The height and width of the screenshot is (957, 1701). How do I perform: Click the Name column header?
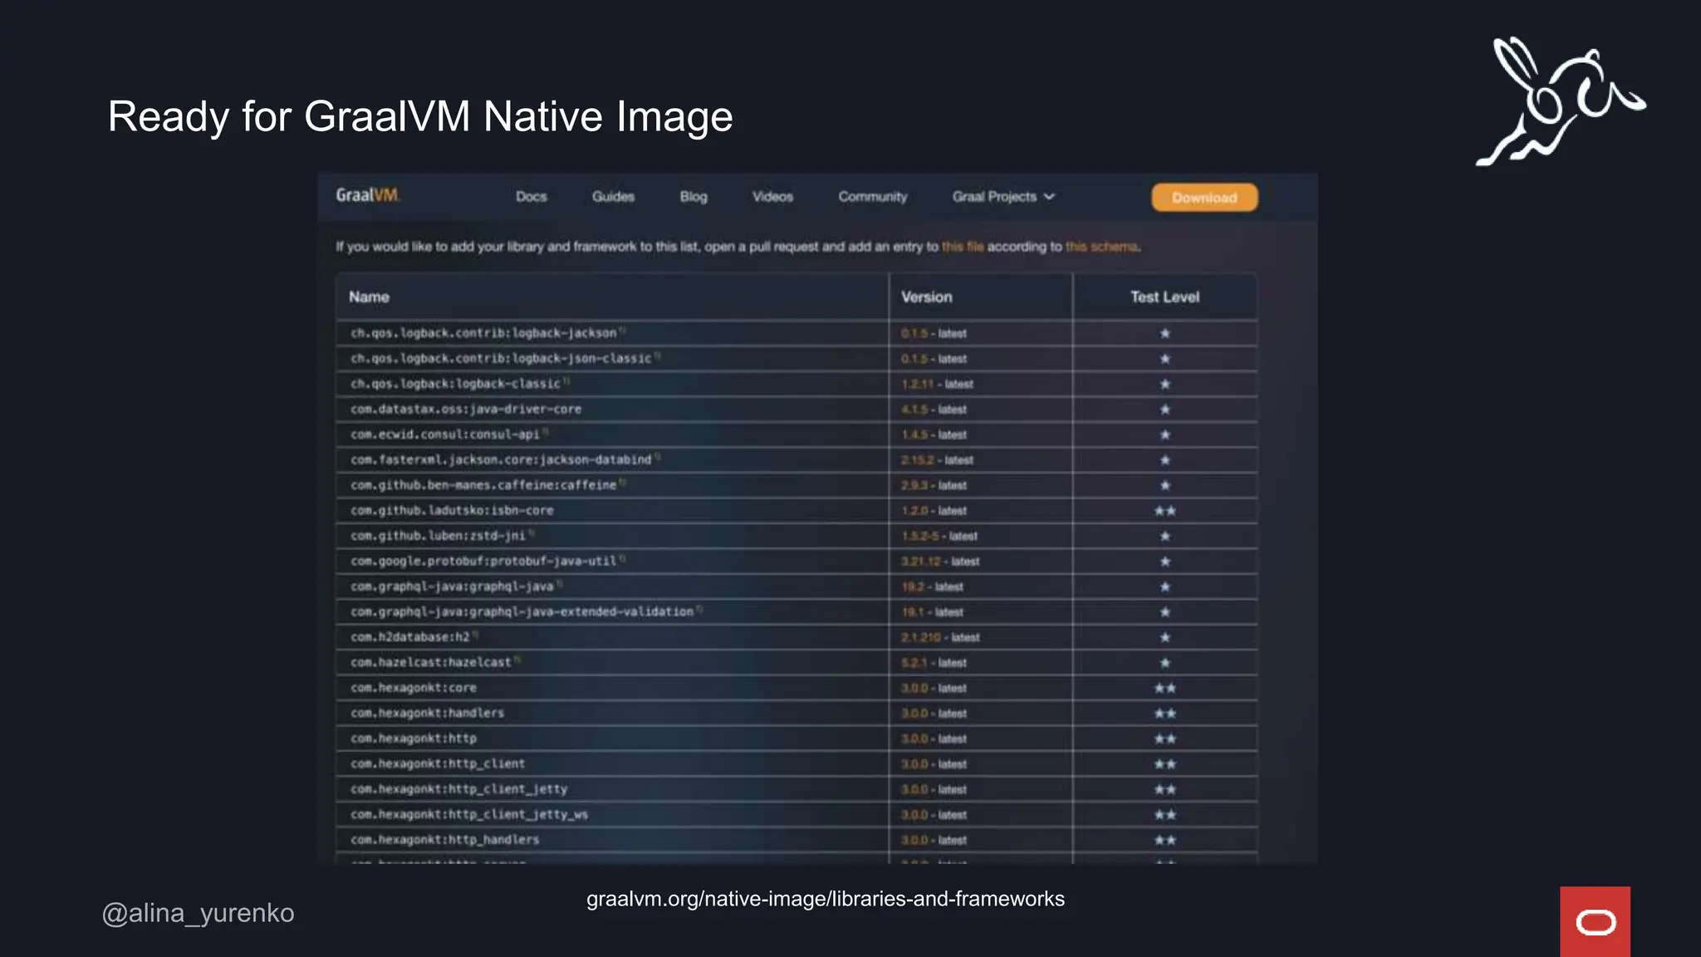(x=369, y=297)
